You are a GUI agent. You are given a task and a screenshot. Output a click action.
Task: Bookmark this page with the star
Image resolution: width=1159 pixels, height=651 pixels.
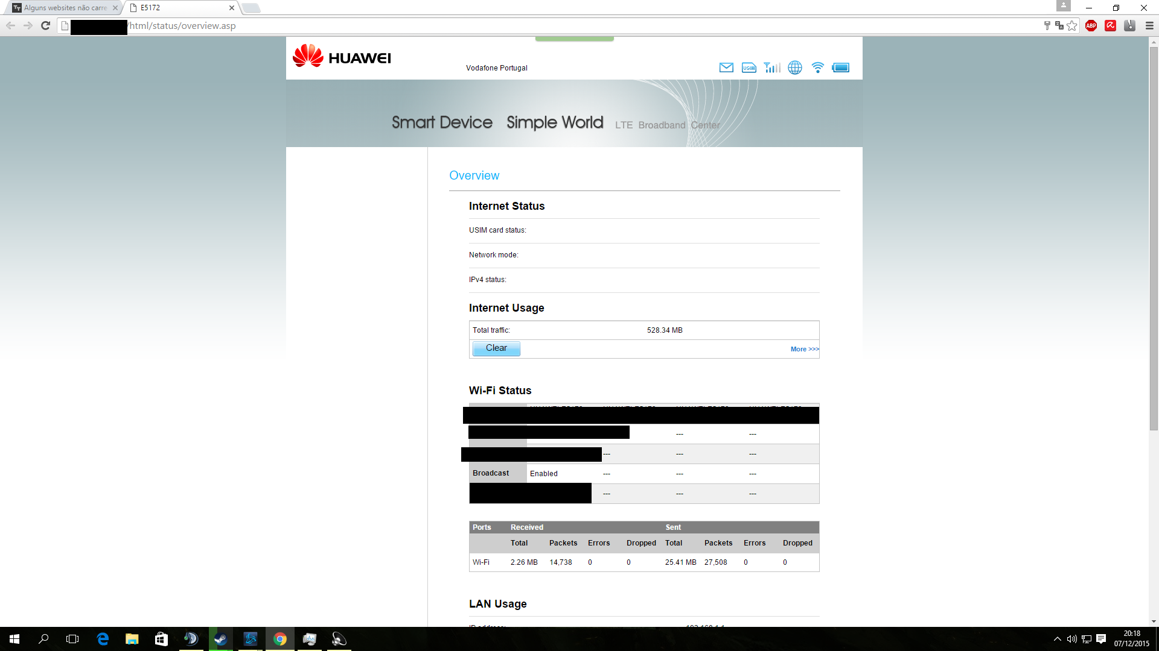point(1072,25)
